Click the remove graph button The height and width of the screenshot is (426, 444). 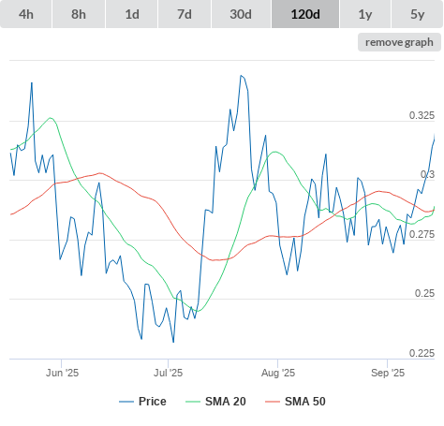[x=399, y=42]
